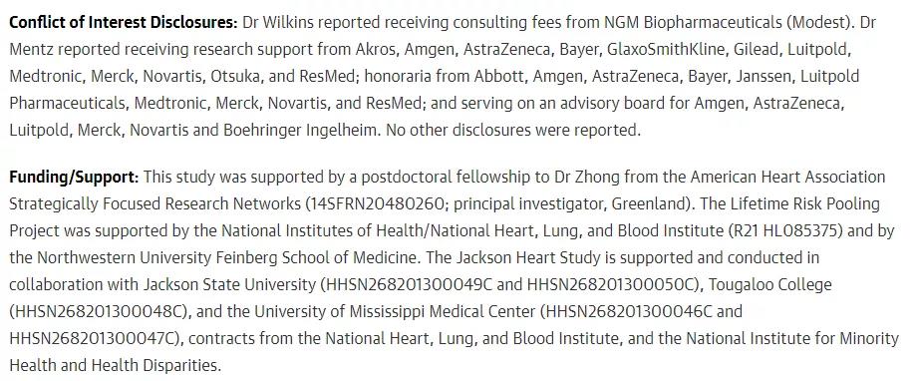Click the words 'Health and Health Disparities'
Screen dimensions: 917x381
(114, 365)
